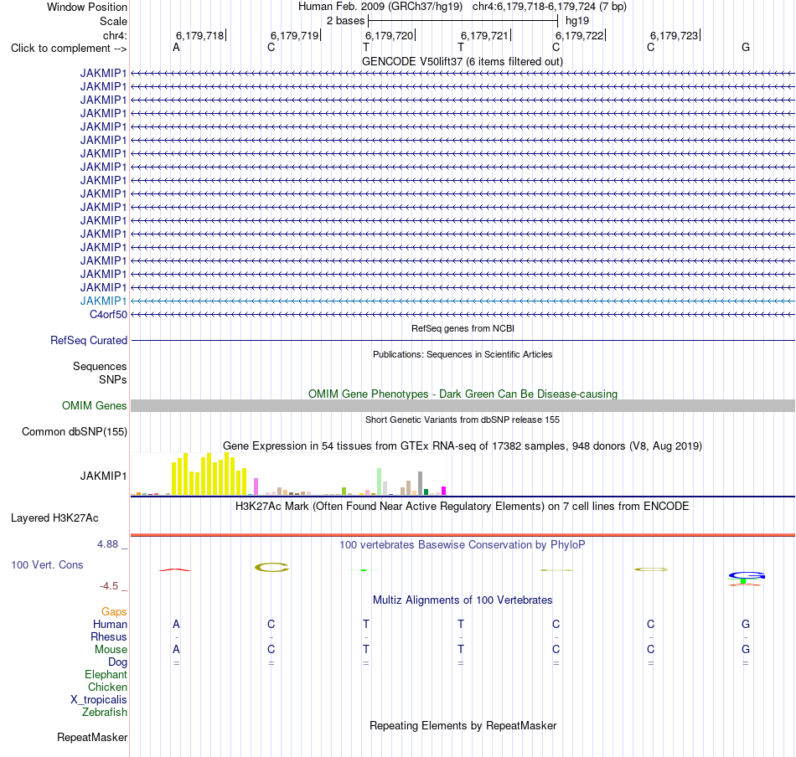Click the "Zebrafish" alignment row label
796x757 pixels.
pyautogui.click(x=105, y=713)
